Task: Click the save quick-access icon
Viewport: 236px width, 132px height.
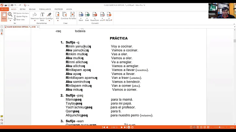Action: [x=9, y=5]
